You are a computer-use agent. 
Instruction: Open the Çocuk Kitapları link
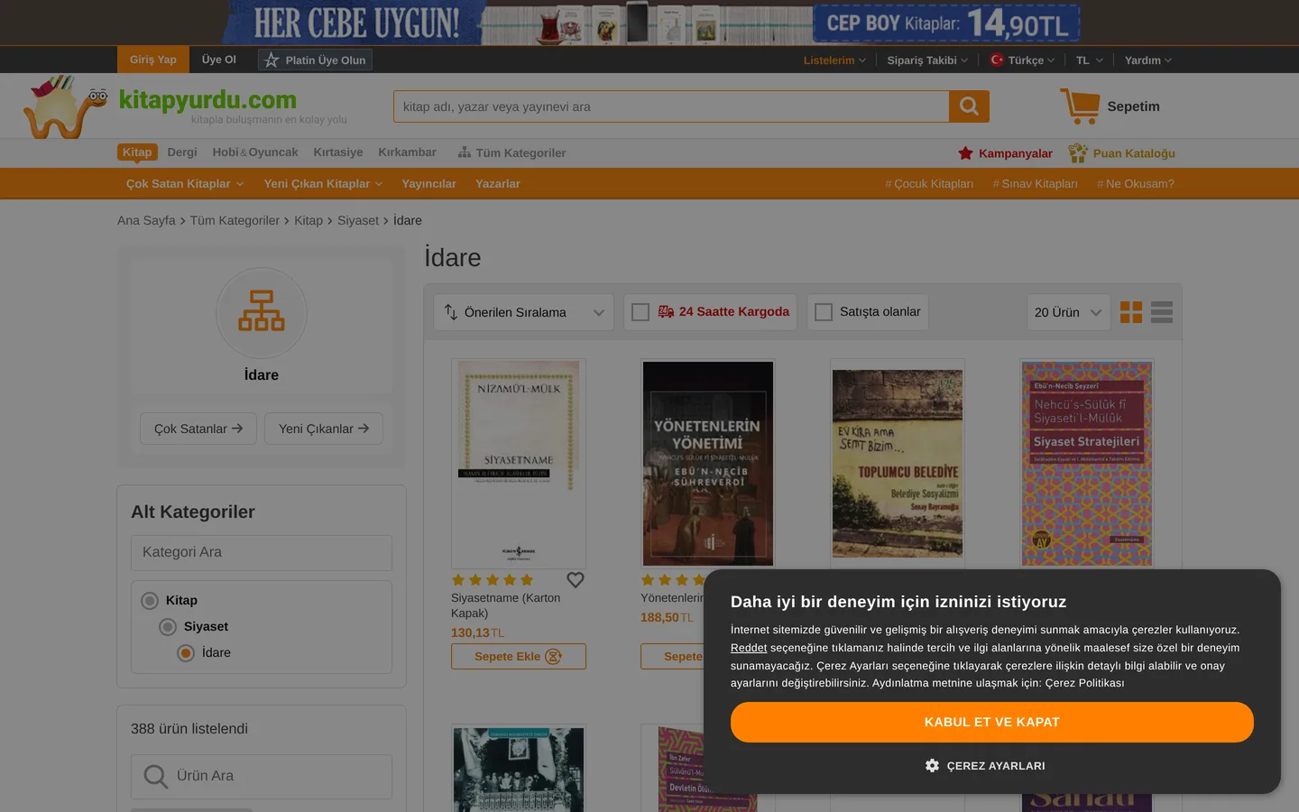pyautogui.click(x=929, y=184)
